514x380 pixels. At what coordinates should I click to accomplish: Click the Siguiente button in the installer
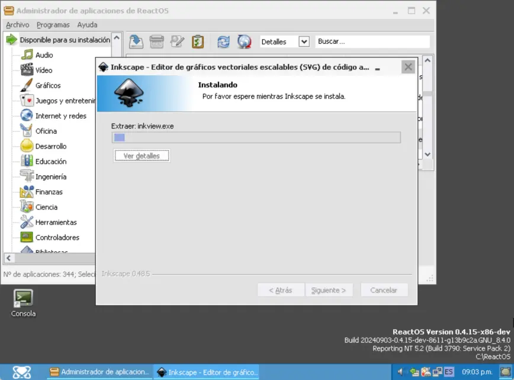(x=329, y=290)
